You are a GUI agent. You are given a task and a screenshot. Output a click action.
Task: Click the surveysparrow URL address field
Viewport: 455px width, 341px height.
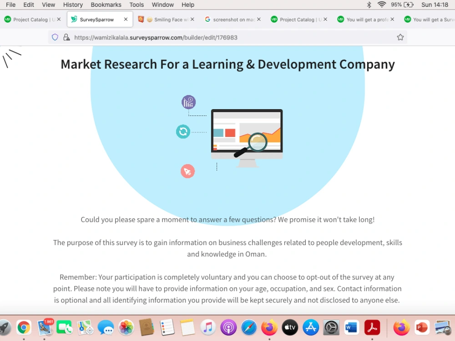point(228,37)
